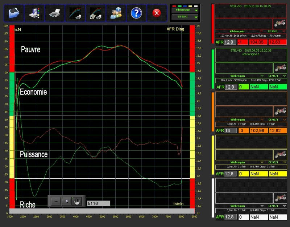Screen dimensions: 290x227
Task: Click the small red swatch above Vilebrequin selector
Action: (x=174, y=6)
